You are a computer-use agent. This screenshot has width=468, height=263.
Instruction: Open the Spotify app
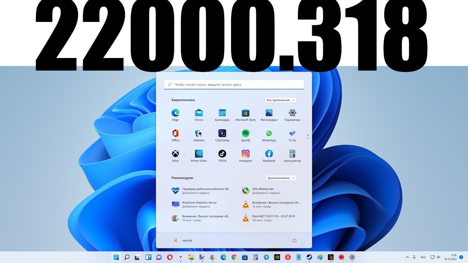[x=246, y=135]
